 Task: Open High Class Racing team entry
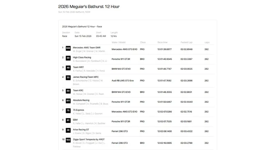click(82, 57)
